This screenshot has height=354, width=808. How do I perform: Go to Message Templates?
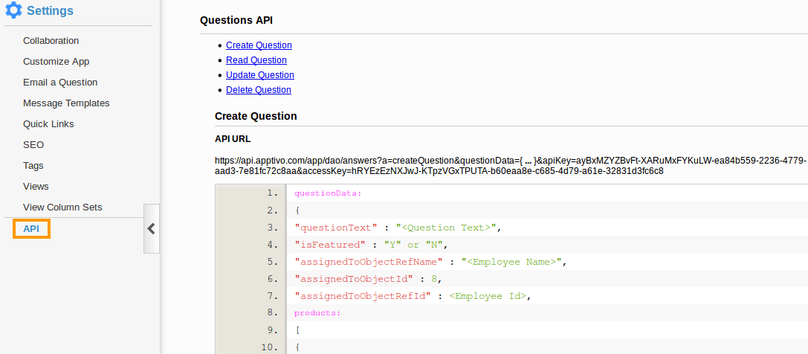(x=66, y=103)
